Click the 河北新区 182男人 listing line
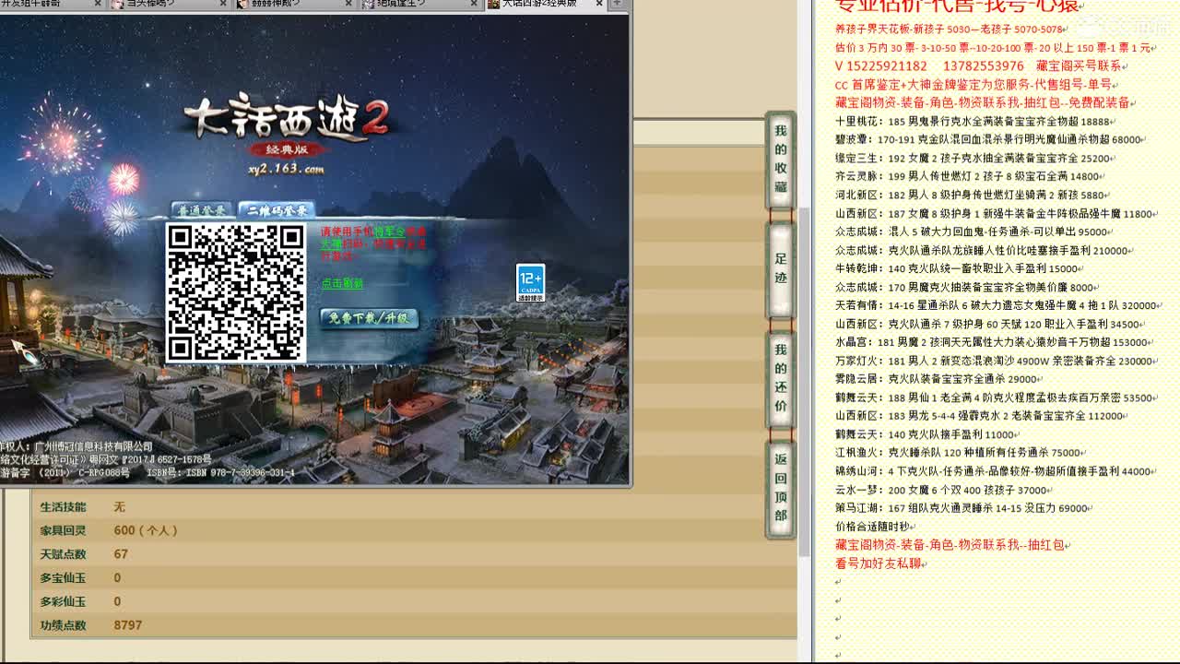This screenshot has height=664, width=1180. pos(970,195)
